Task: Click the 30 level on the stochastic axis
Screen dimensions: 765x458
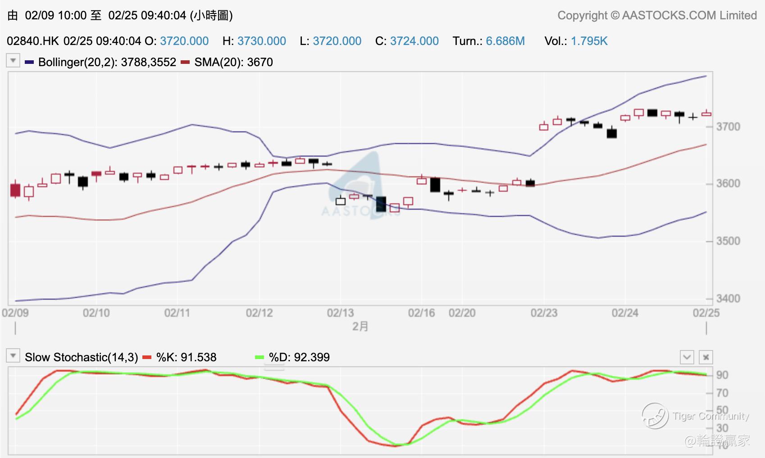Action: pos(723,428)
